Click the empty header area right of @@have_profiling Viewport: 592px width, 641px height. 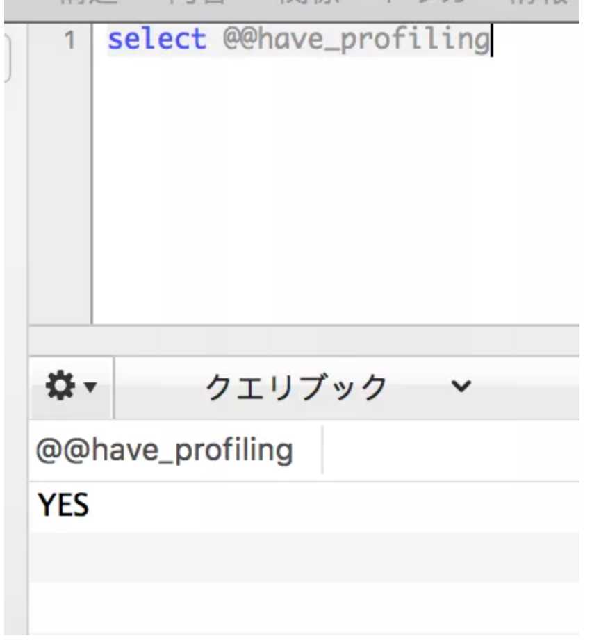(452, 451)
